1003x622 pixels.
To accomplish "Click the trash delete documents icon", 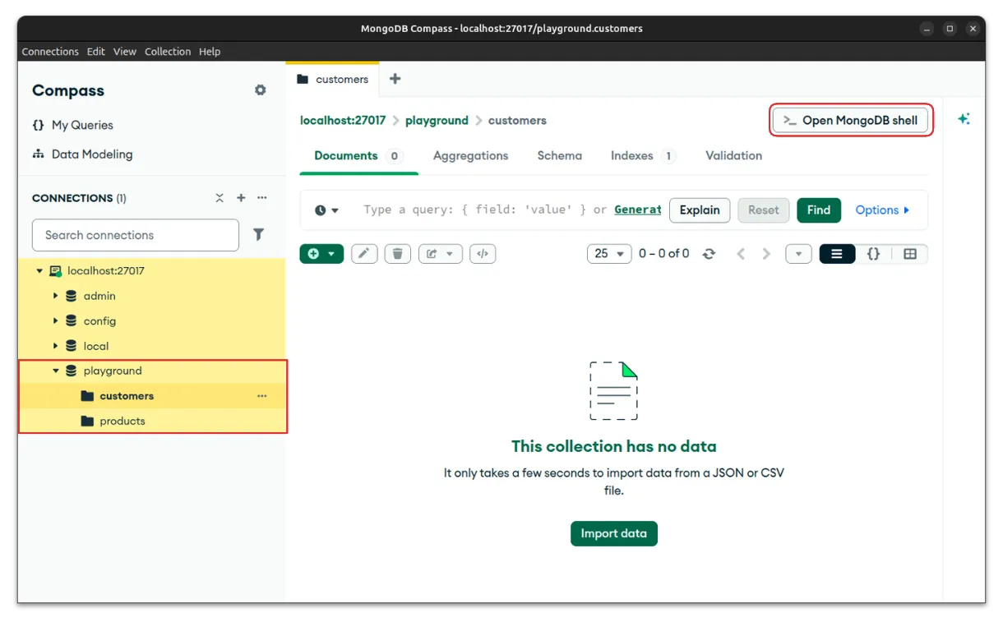I will (397, 254).
